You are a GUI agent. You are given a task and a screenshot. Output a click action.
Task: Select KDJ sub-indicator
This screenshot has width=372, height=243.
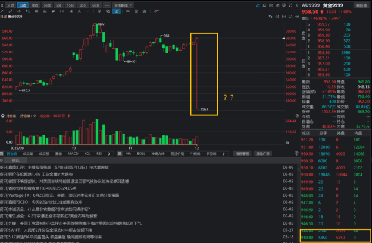[x=87, y=154]
